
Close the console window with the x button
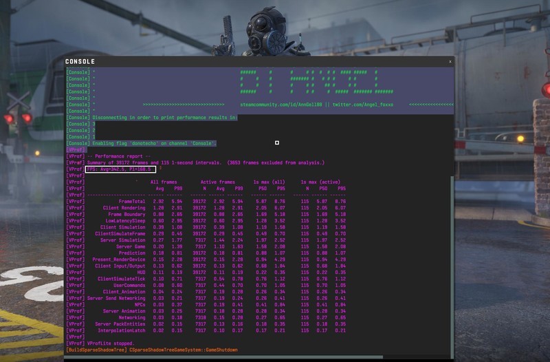[450, 61]
